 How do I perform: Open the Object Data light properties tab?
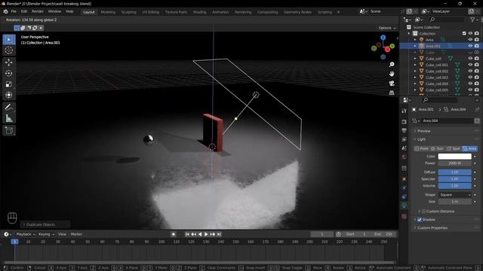[405, 206]
